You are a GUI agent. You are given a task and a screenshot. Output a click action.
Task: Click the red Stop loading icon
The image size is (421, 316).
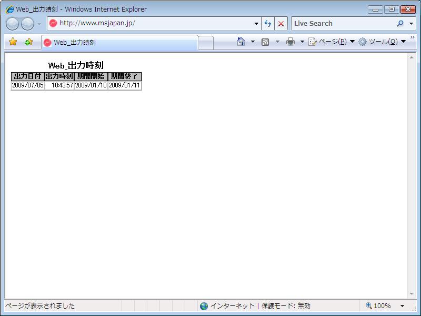point(281,24)
